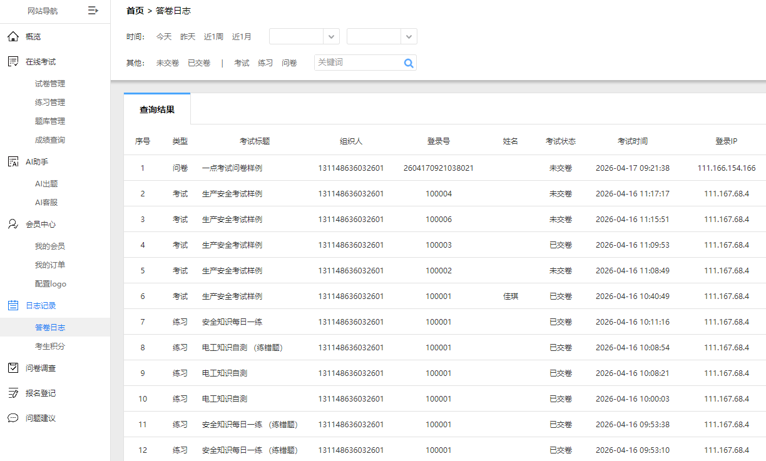The width and height of the screenshot is (766, 461).
Task: Open the AI助手 panel icon
Action: [11, 161]
